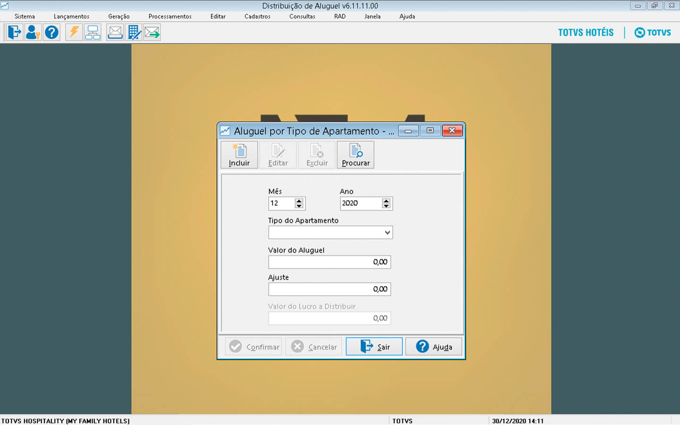The height and width of the screenshot is (425, 680).
Task: Click the Valor do Aluguel input field
Action: 329,262
